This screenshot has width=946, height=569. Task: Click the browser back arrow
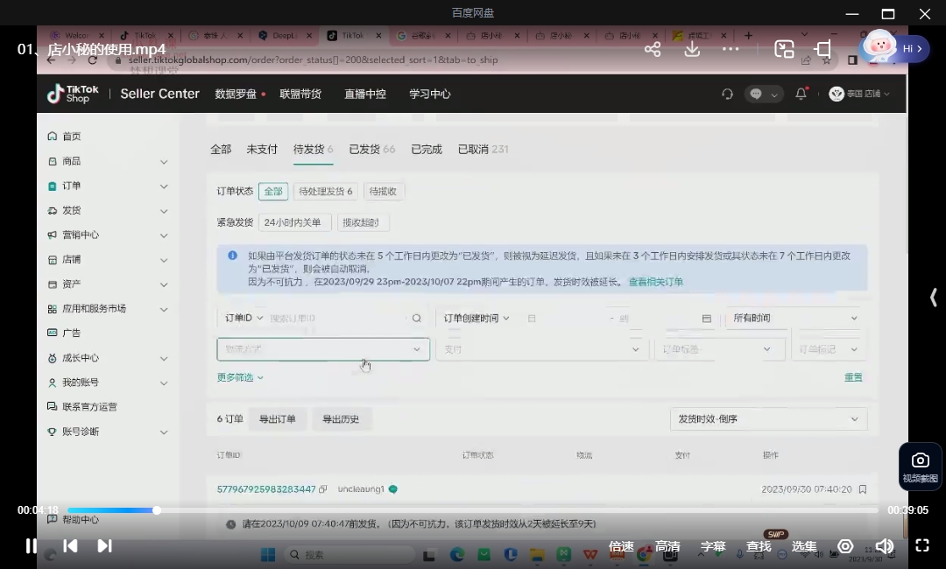tap(52, 60)
